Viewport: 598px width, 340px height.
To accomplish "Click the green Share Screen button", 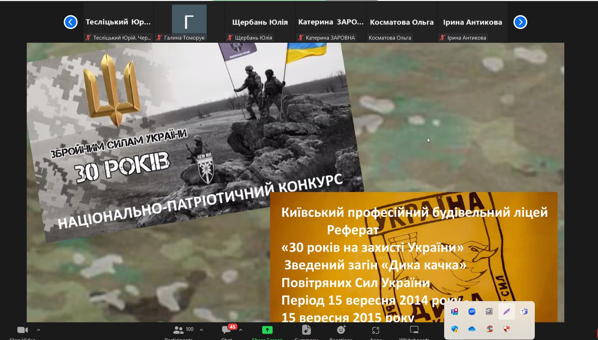I will [x=267, y=330].
